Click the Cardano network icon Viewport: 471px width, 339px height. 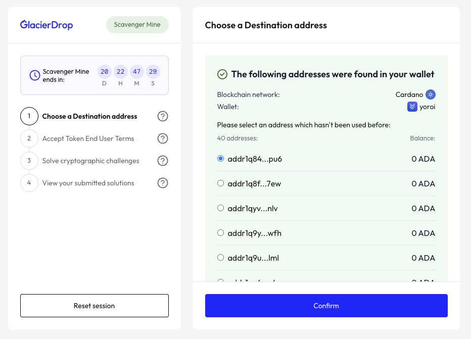430,94
